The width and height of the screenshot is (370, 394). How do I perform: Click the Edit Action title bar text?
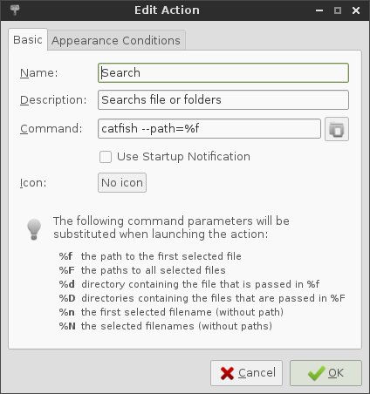pyautogui.click(x=167, y=10)
